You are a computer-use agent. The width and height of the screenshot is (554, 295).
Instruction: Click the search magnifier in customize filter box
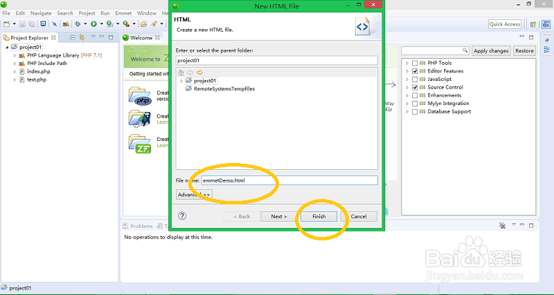[465, 50]
